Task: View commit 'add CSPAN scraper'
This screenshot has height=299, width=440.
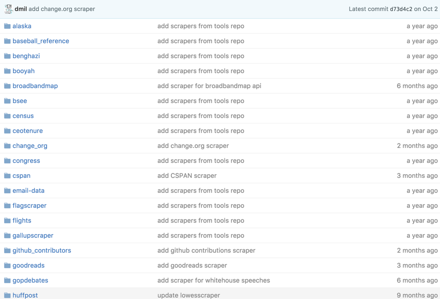Action: point(187,176)
